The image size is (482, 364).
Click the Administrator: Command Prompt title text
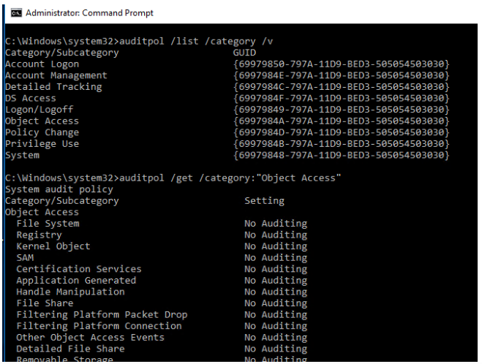(89, 13)
